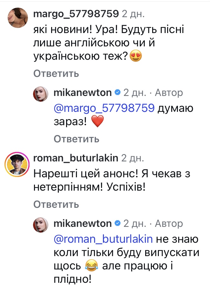Open the @margo_57798759 mention link
The height and width of the screenshot is (292, 210).
click(x=105, y=109)
